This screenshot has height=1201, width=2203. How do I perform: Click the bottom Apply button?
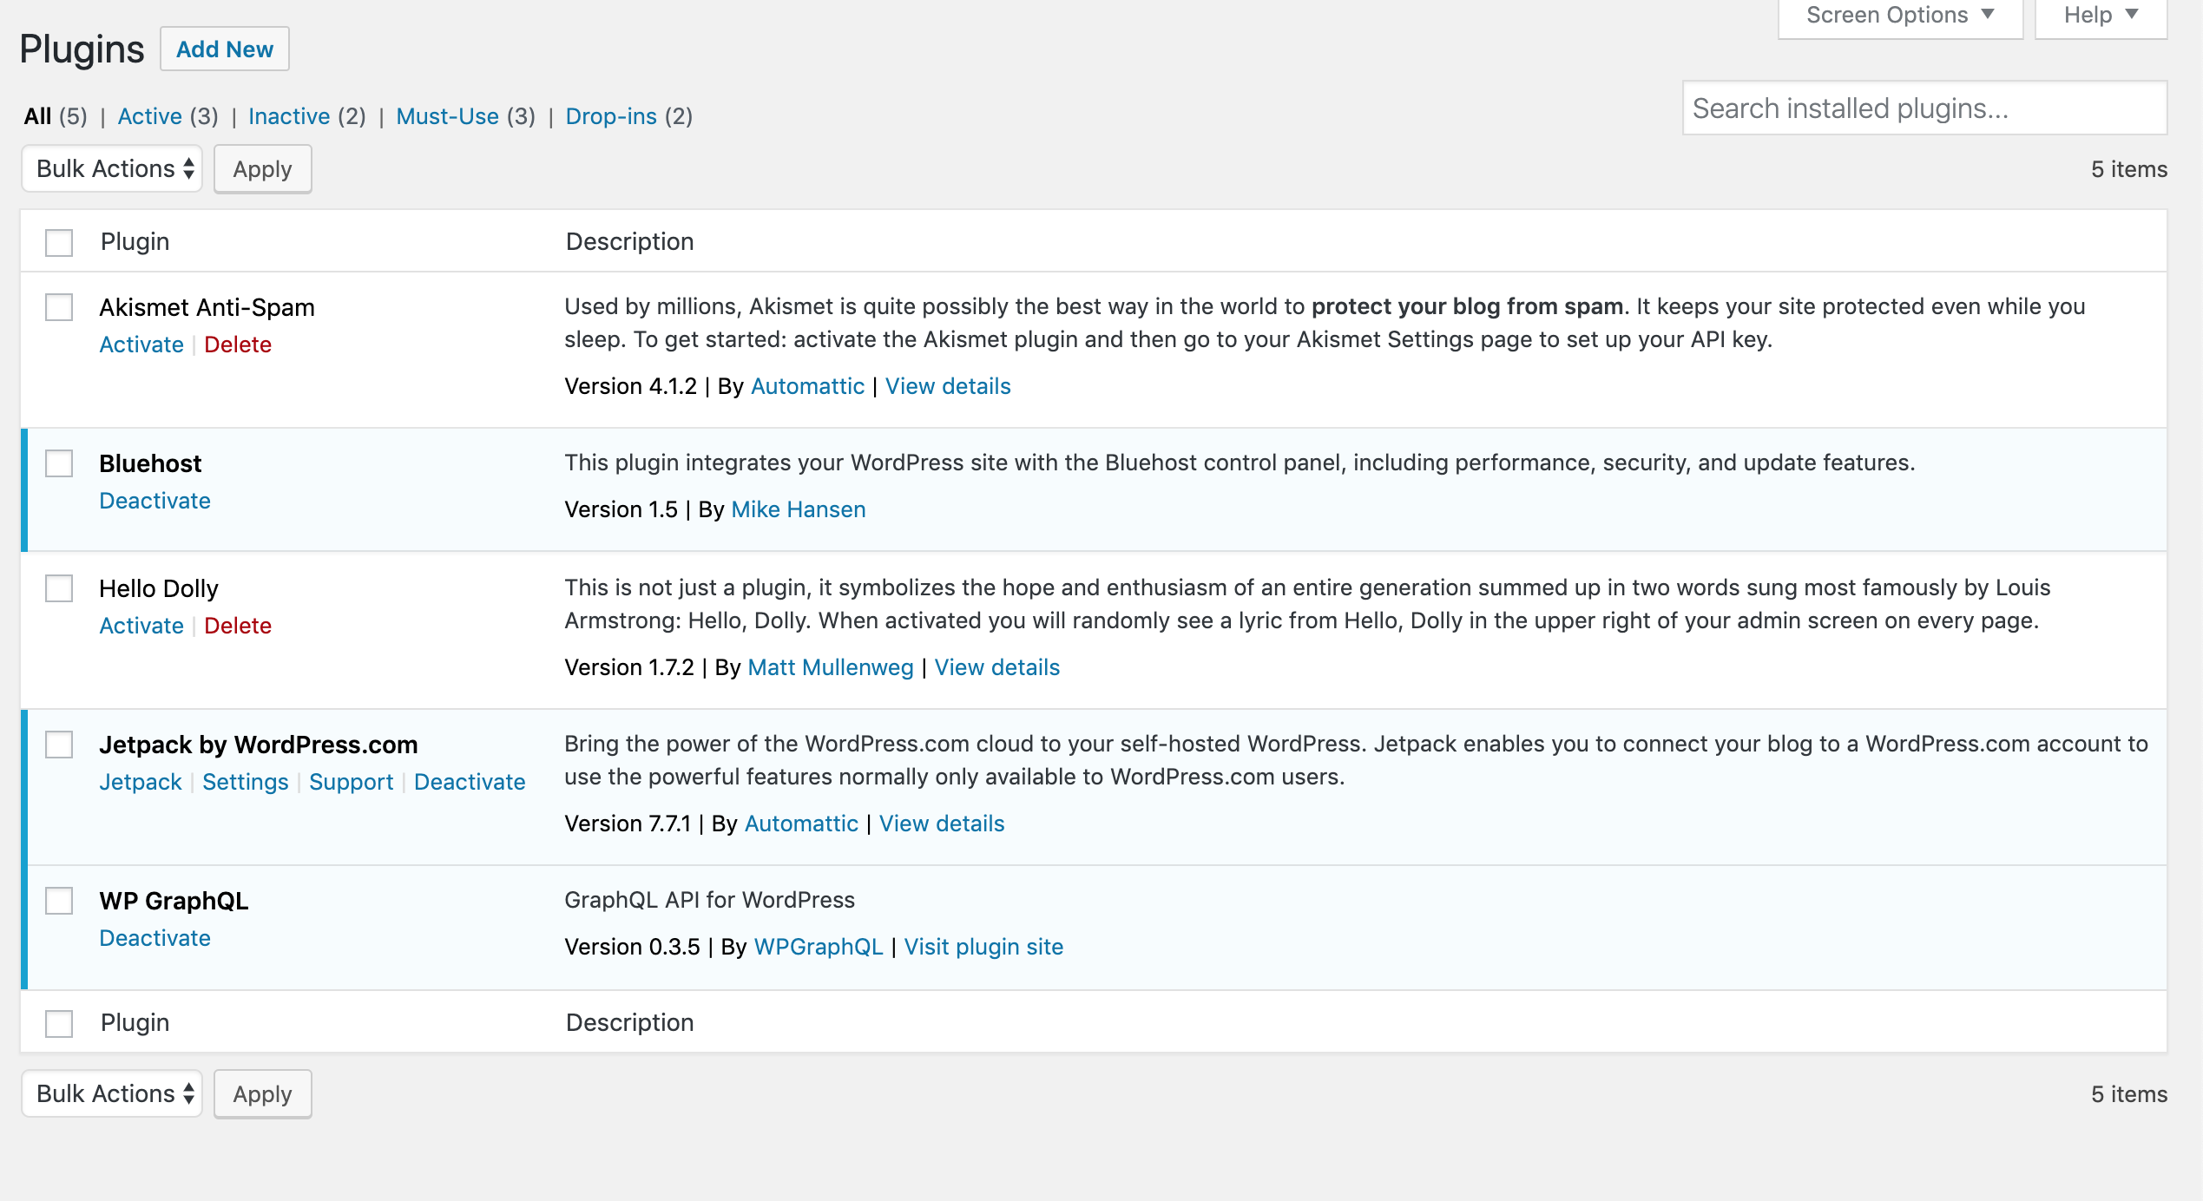click(262, 1094)
